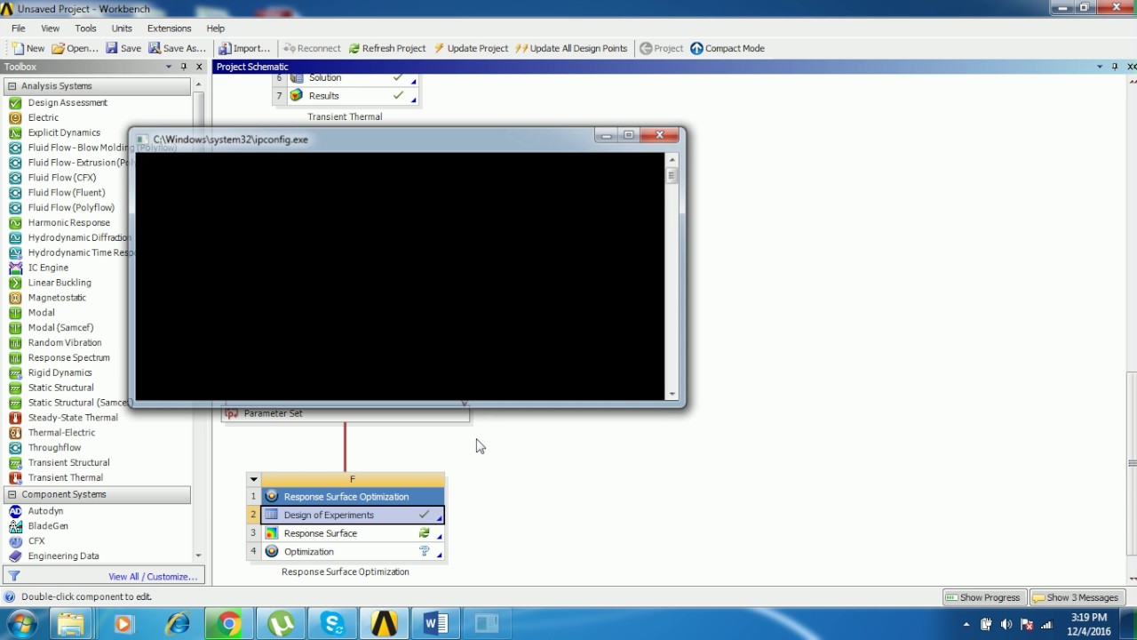Open the Tools menu
This screenshot has width=1137, height=640.
click(86, 28)
